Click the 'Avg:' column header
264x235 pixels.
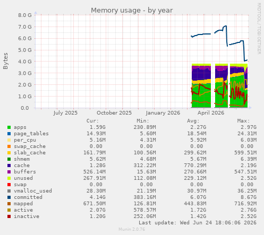[x=193, y=121]
